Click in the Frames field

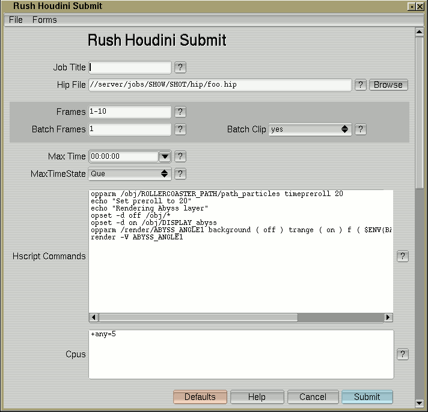pyautogui.click(x=130, y=112)
